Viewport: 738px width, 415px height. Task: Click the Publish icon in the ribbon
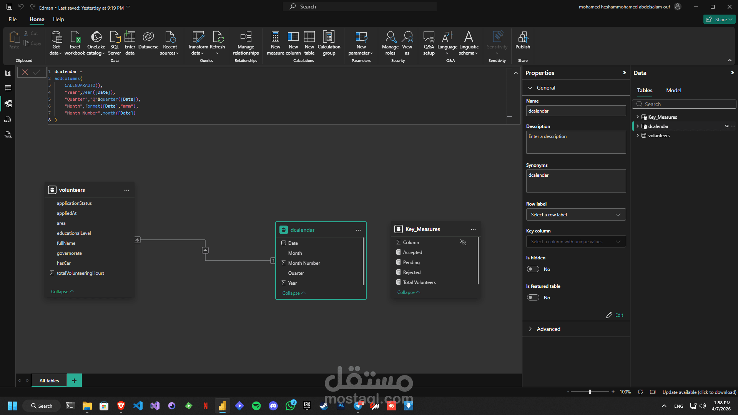tap(522, 37)
